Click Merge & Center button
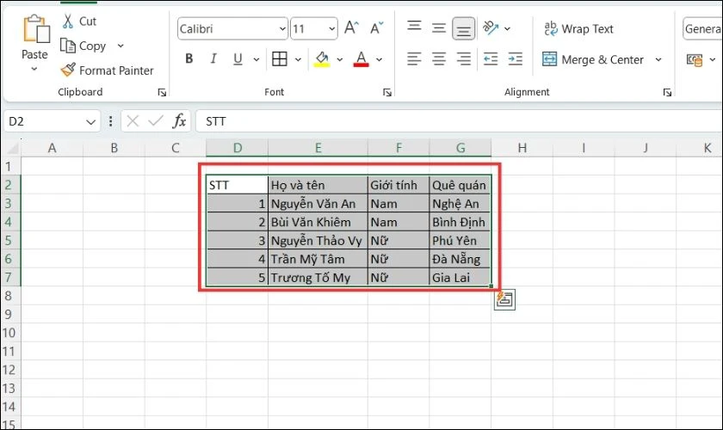This screenshot has height=430, width=723. click(x=593, y=59)
